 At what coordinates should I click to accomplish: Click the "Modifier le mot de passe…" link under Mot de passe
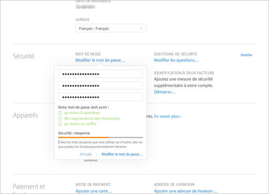coord(100,60)
